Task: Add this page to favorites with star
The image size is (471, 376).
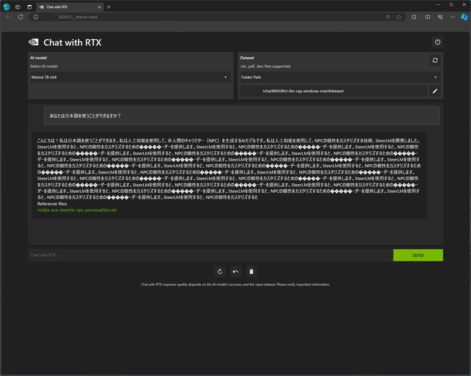Action: click(x=399, y=17)
